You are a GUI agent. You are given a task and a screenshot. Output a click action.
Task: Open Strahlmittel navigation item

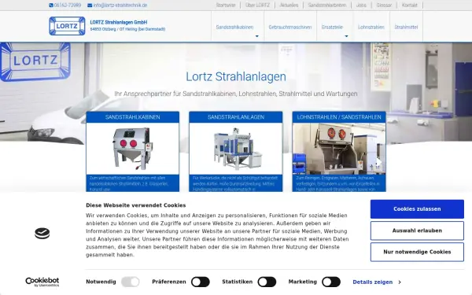(406, 27)
